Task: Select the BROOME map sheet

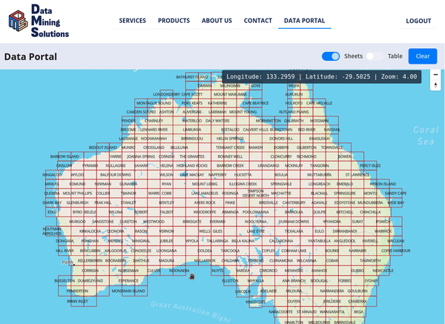Action: click(x=128, y=130)
